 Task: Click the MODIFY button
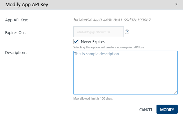167,109
